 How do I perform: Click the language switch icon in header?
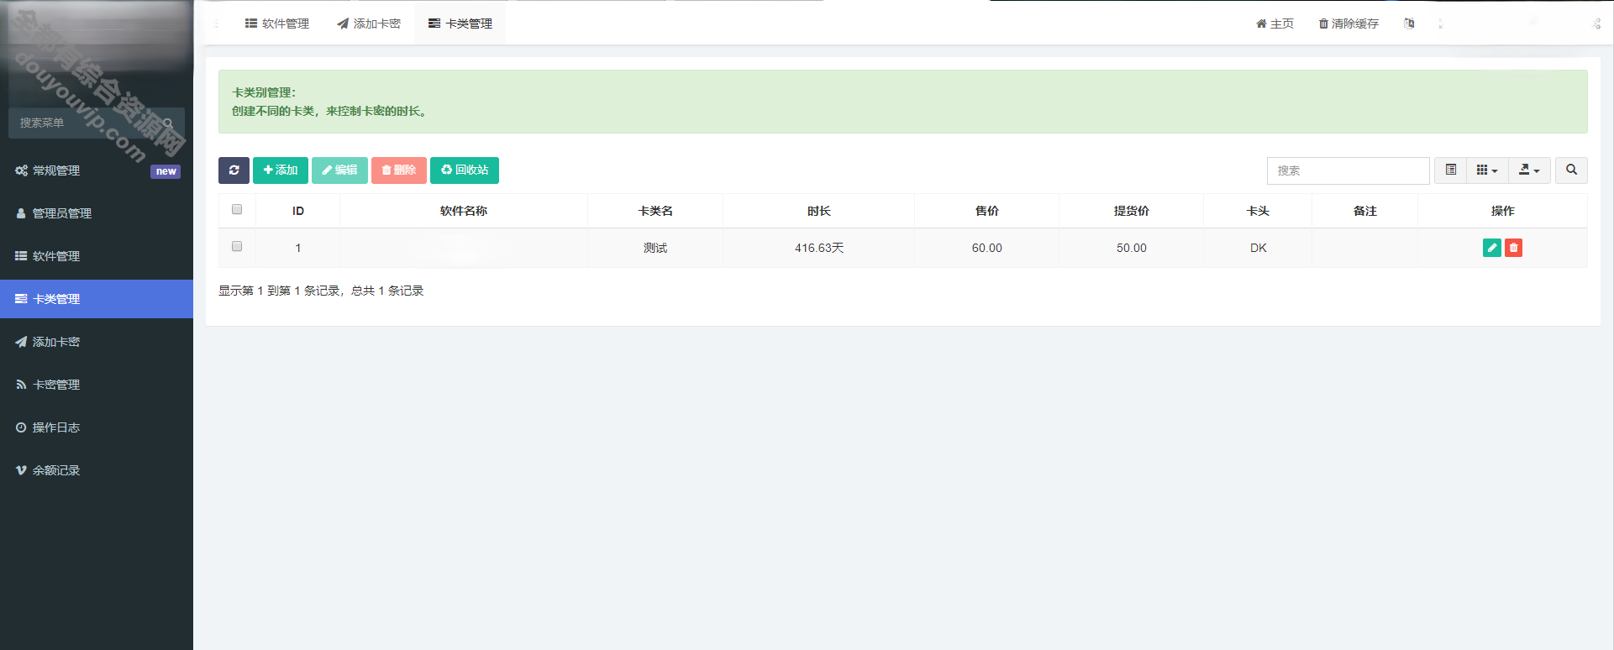pyautogui.click(x=1409, y=24)
